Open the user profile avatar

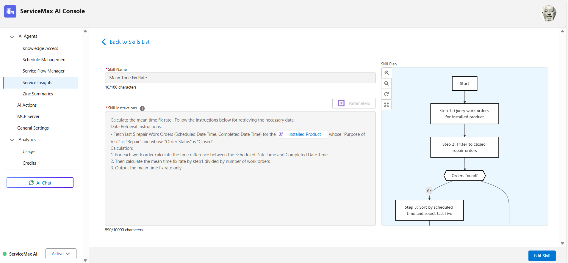pos(549,13)
